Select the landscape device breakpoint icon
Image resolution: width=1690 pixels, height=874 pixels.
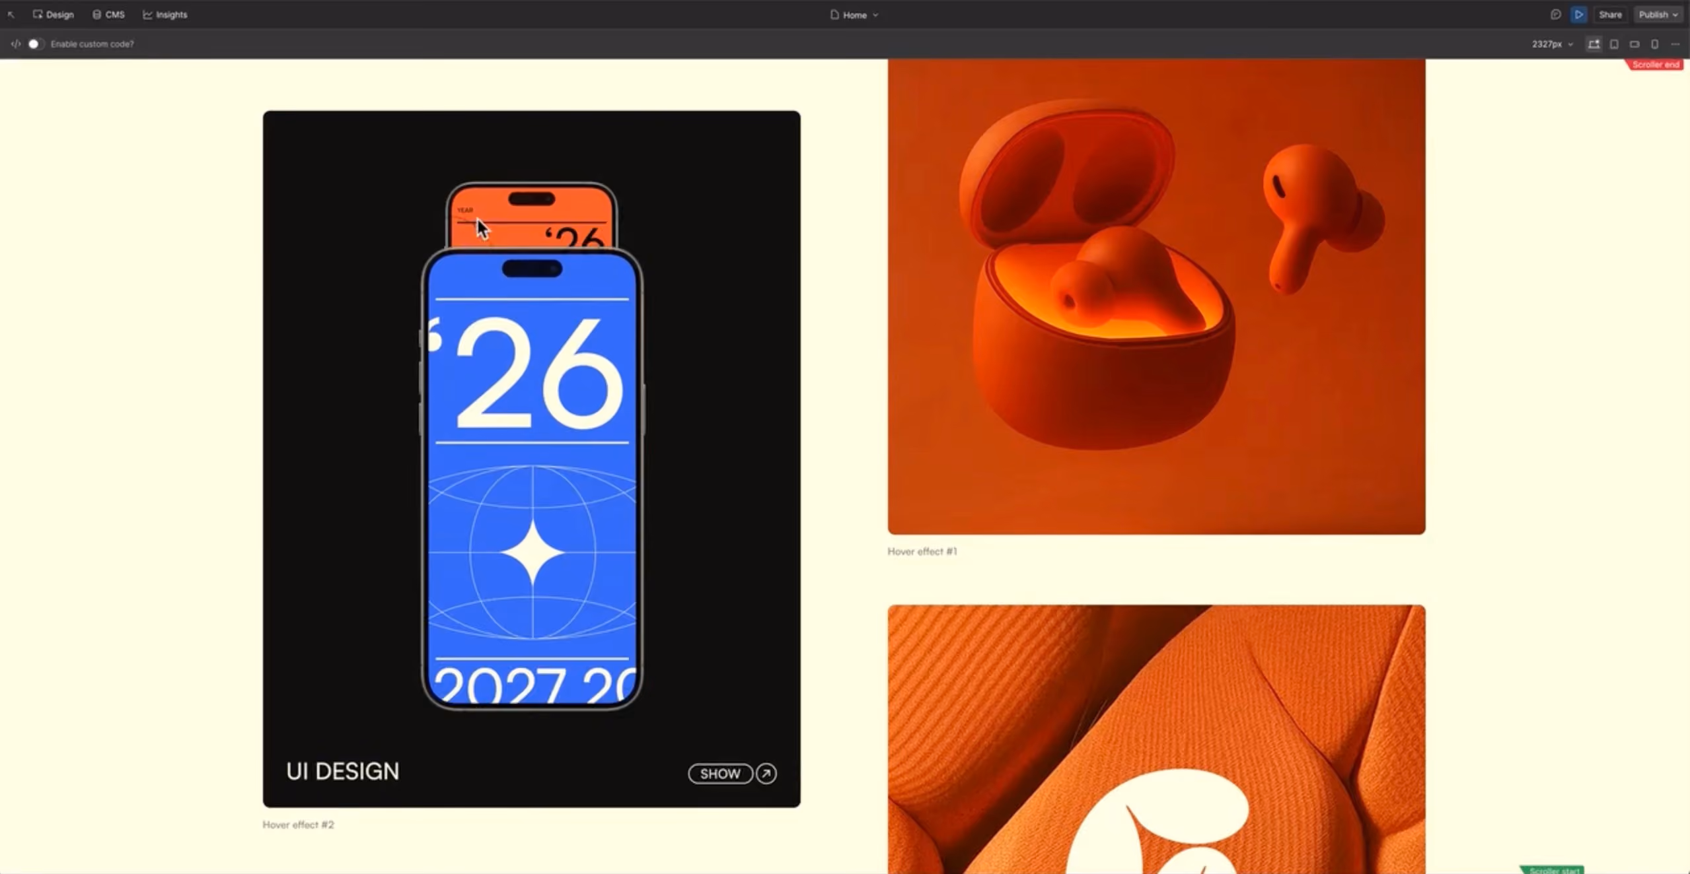point(1635,44)
